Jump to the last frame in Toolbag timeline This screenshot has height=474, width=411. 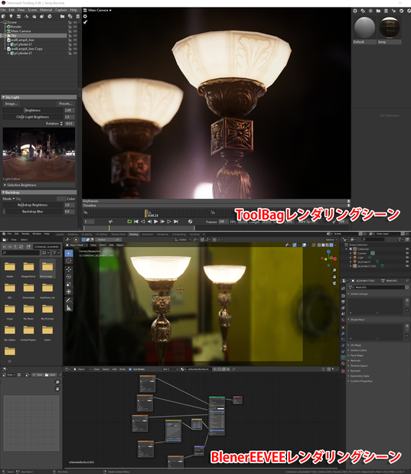pyautogui.click(x=176, y=222)
